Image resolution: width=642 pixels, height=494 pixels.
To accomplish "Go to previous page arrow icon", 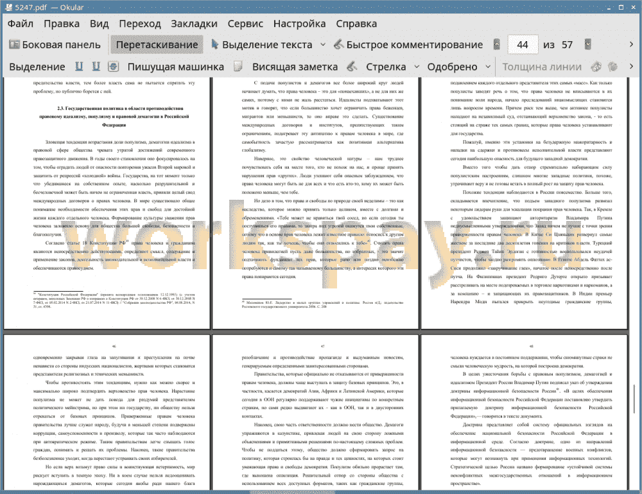I will point(497,44).
